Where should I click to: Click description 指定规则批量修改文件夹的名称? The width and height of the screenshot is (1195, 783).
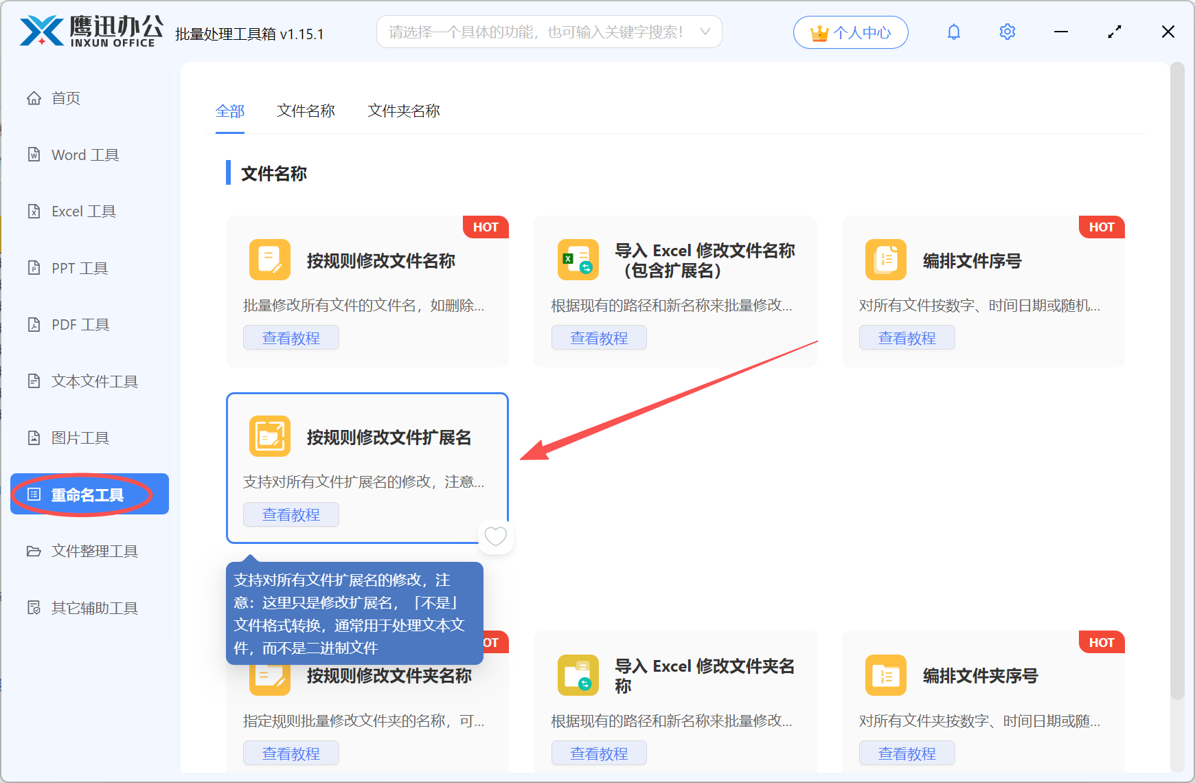[363, 721]
